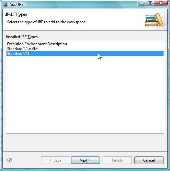Maximize the Add JRE window
170x171 pixels.
150,3
